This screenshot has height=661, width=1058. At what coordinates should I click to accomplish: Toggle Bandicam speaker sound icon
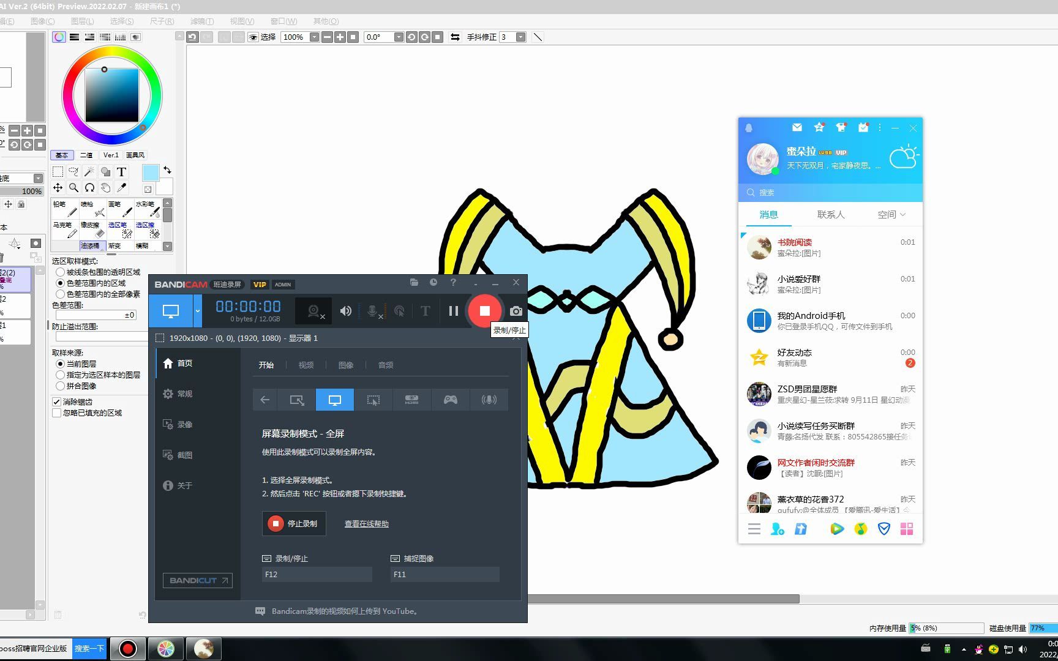(346, 311)
